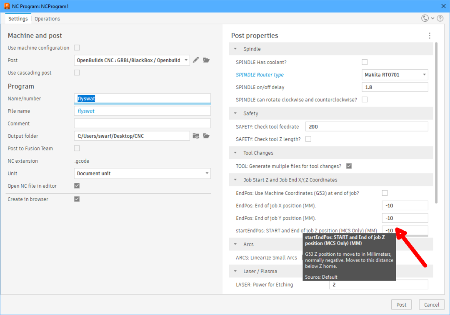Screen dimensions: 450x315
Task: Enable Use machine configuration checkbox
Action: pyautogui.click(x=77, y=48)
